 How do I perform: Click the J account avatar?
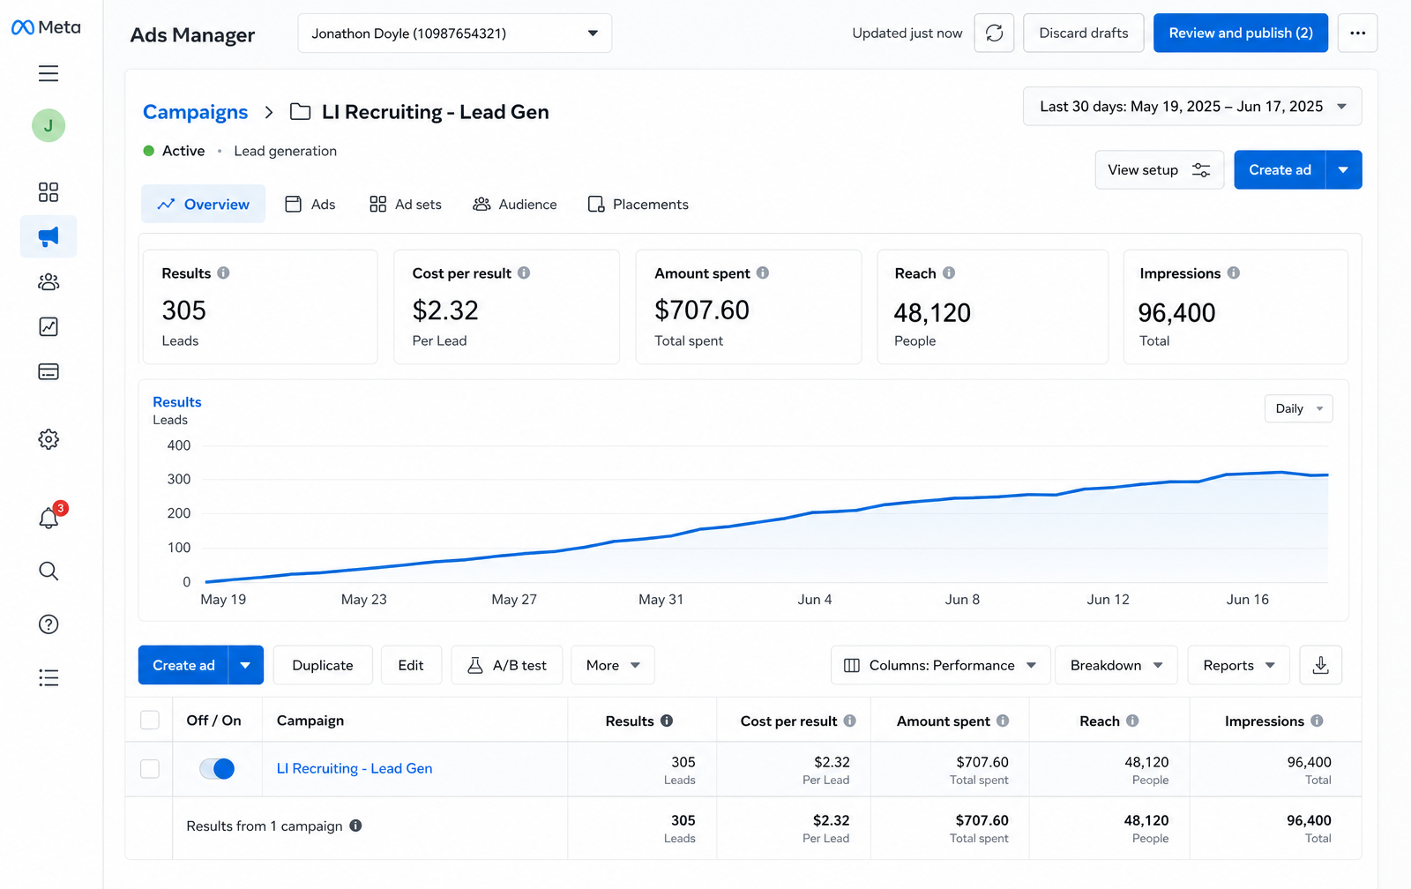pos(49,125)
